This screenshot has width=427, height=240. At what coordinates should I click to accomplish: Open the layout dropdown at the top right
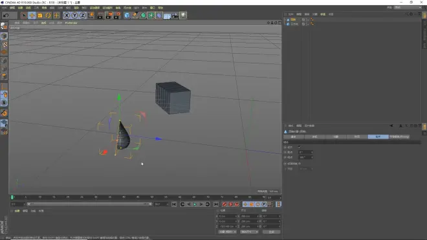(x=408, y=7)
